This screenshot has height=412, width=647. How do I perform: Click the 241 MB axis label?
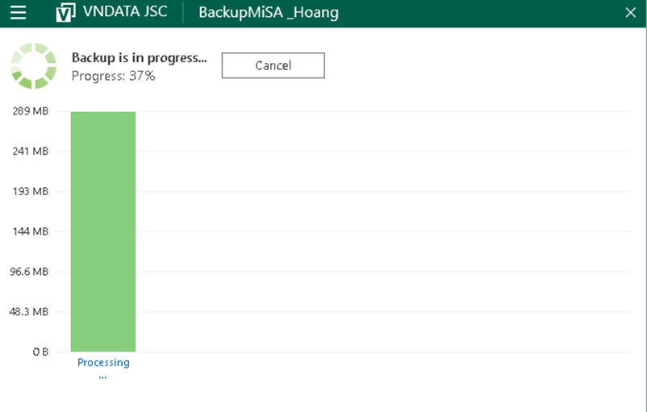31,152
